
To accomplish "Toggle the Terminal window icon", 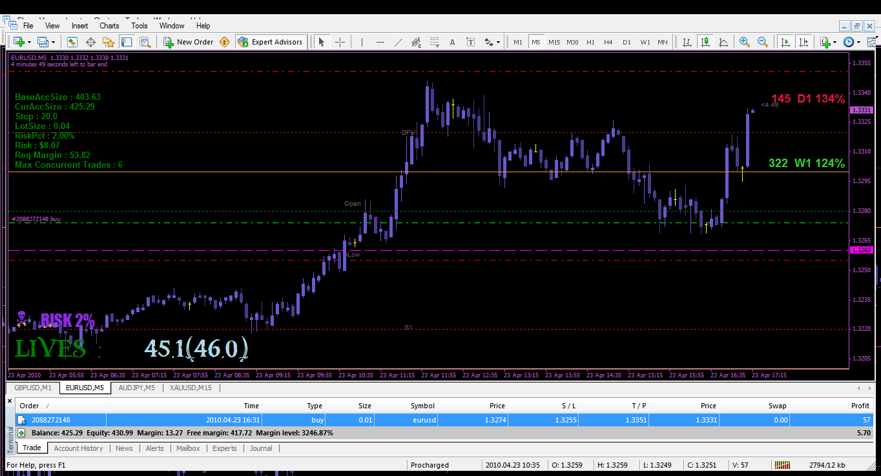I will pyautogui.click(x=127, y=42).
